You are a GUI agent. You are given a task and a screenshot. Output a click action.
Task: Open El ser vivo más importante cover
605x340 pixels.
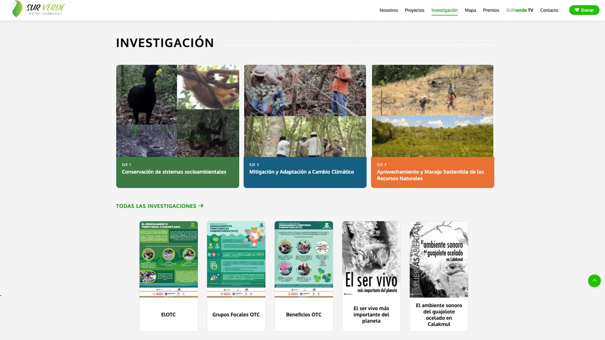371,259
